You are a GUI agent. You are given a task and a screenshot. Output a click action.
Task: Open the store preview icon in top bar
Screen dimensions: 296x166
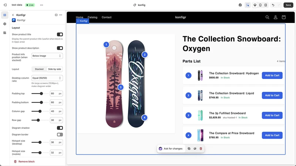(x=240, y=5)
